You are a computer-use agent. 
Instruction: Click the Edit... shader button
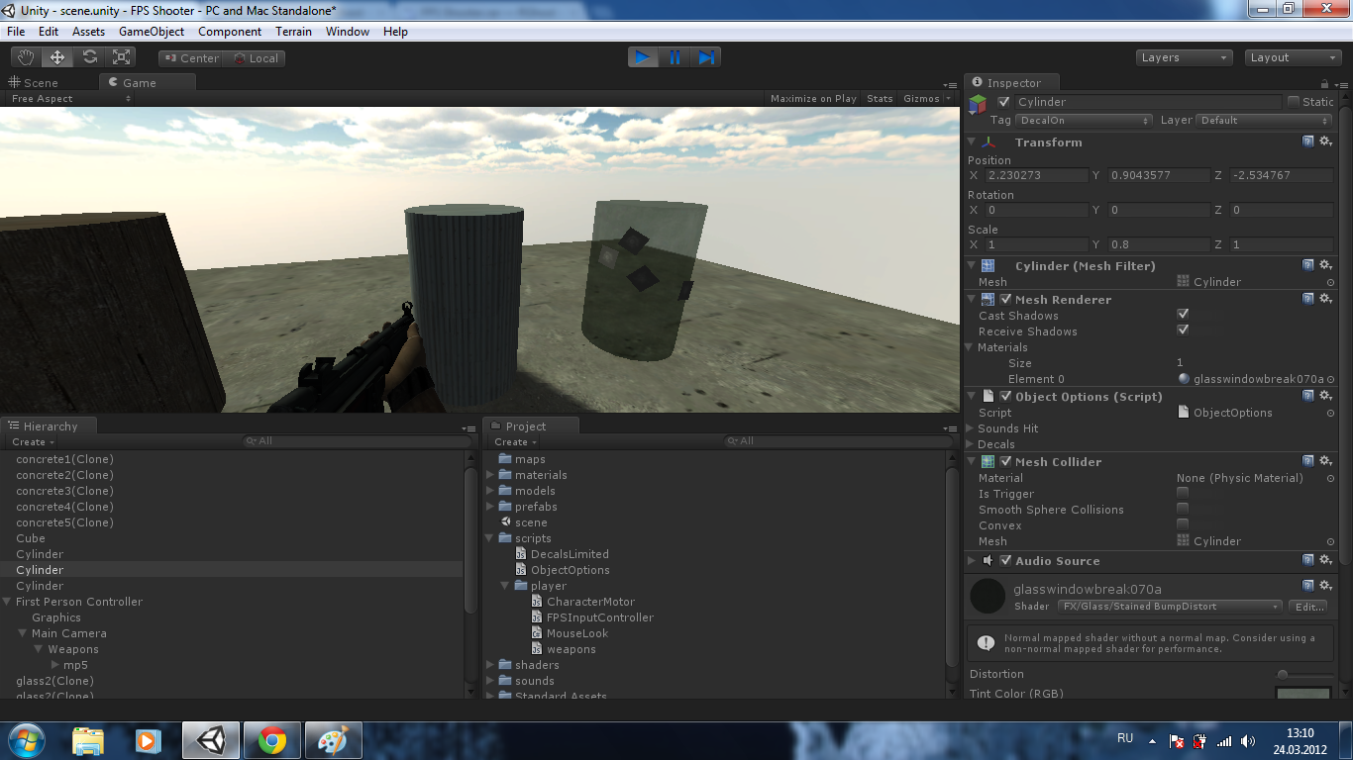coord(1307,607)
